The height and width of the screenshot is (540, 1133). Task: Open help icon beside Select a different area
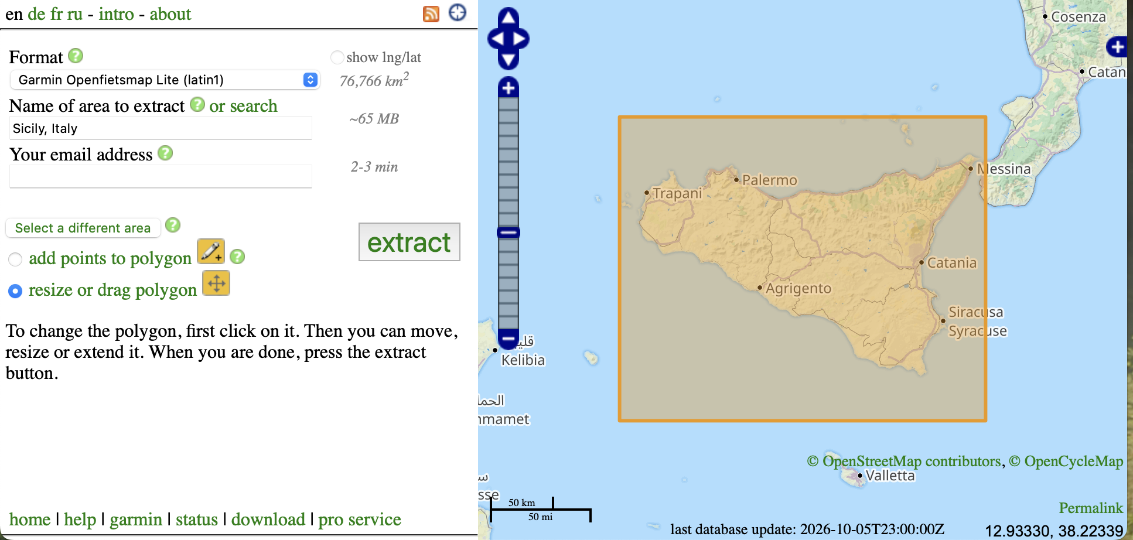173,225
